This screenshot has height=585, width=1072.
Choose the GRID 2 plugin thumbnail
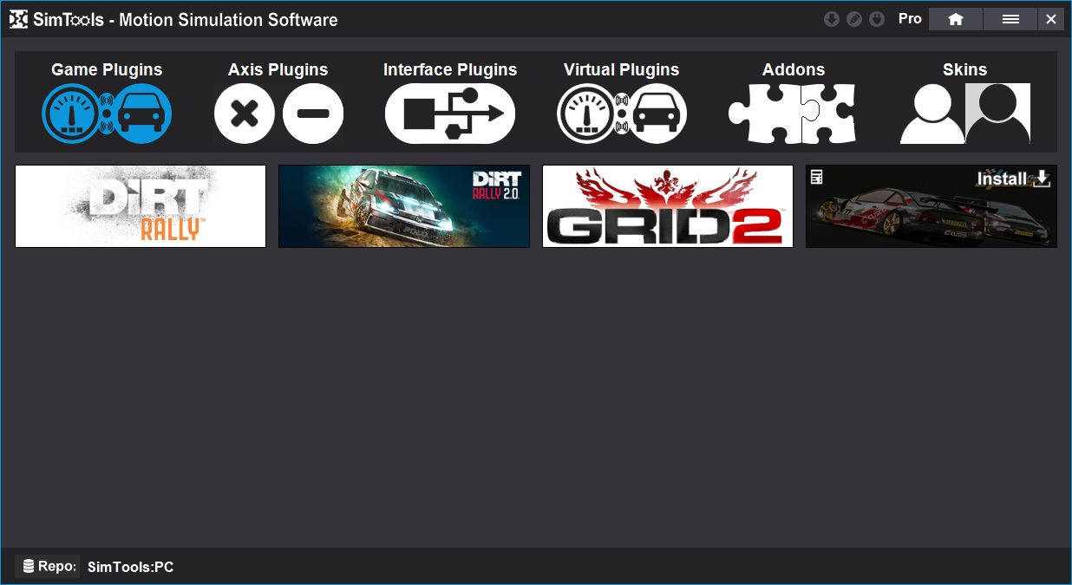coord(668,206)
